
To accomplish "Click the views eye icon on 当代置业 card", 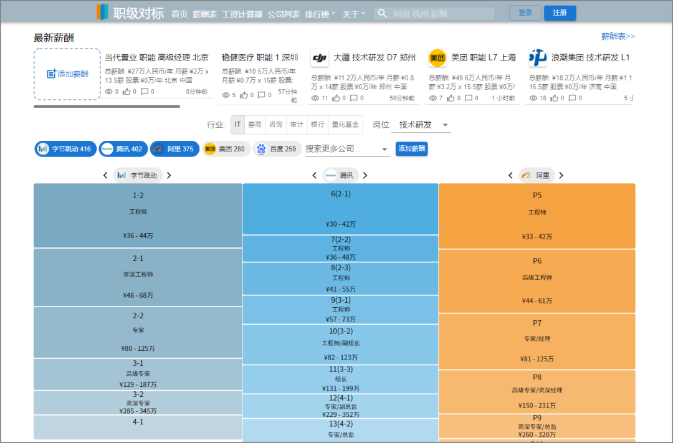I will click(109, 92).
